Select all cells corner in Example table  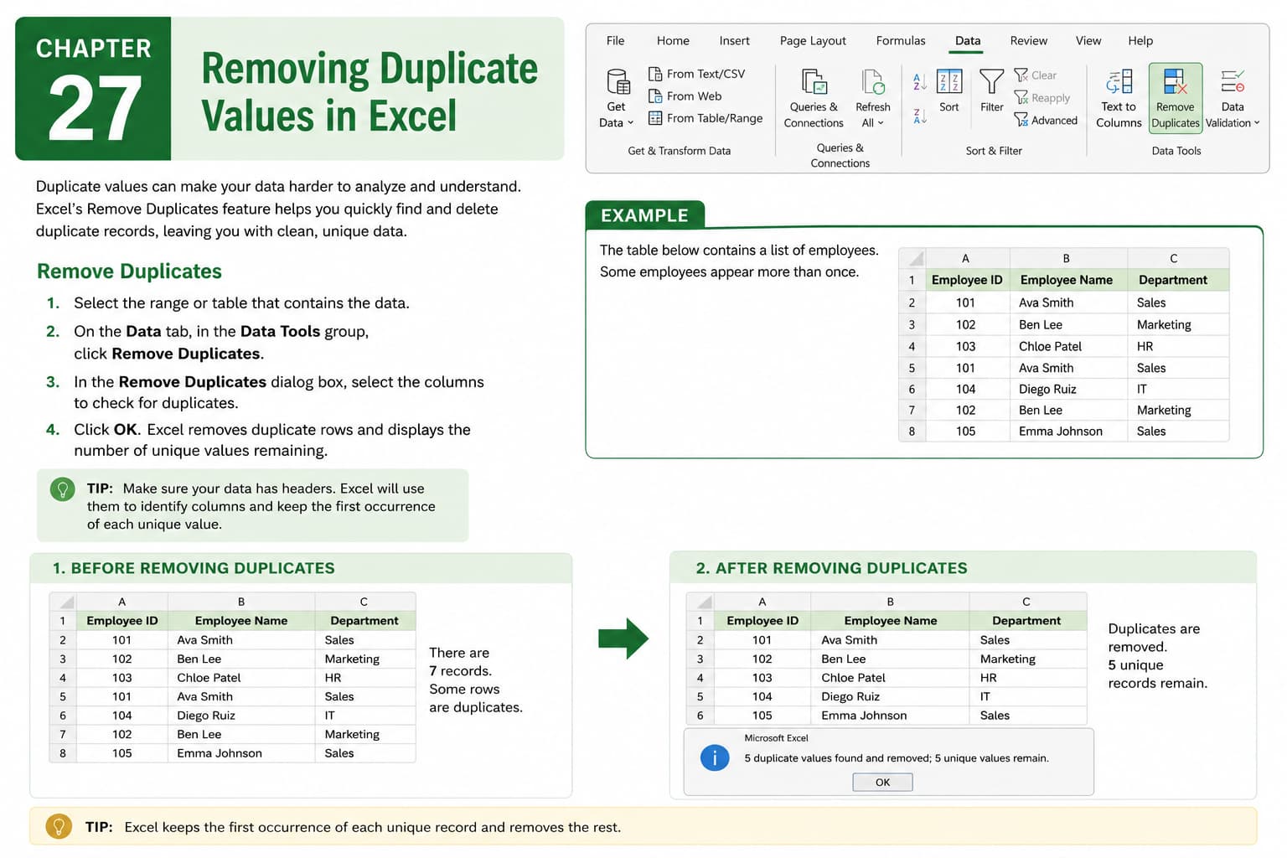[x=912, y=258]
